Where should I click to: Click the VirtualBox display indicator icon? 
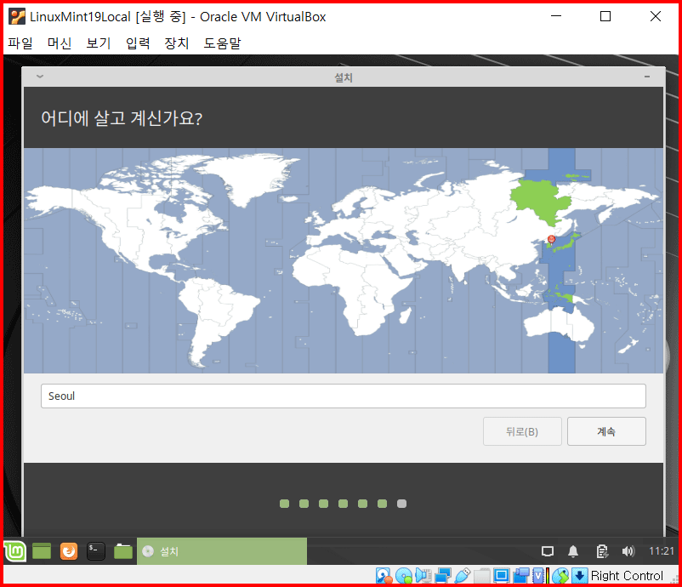(501, 576)
